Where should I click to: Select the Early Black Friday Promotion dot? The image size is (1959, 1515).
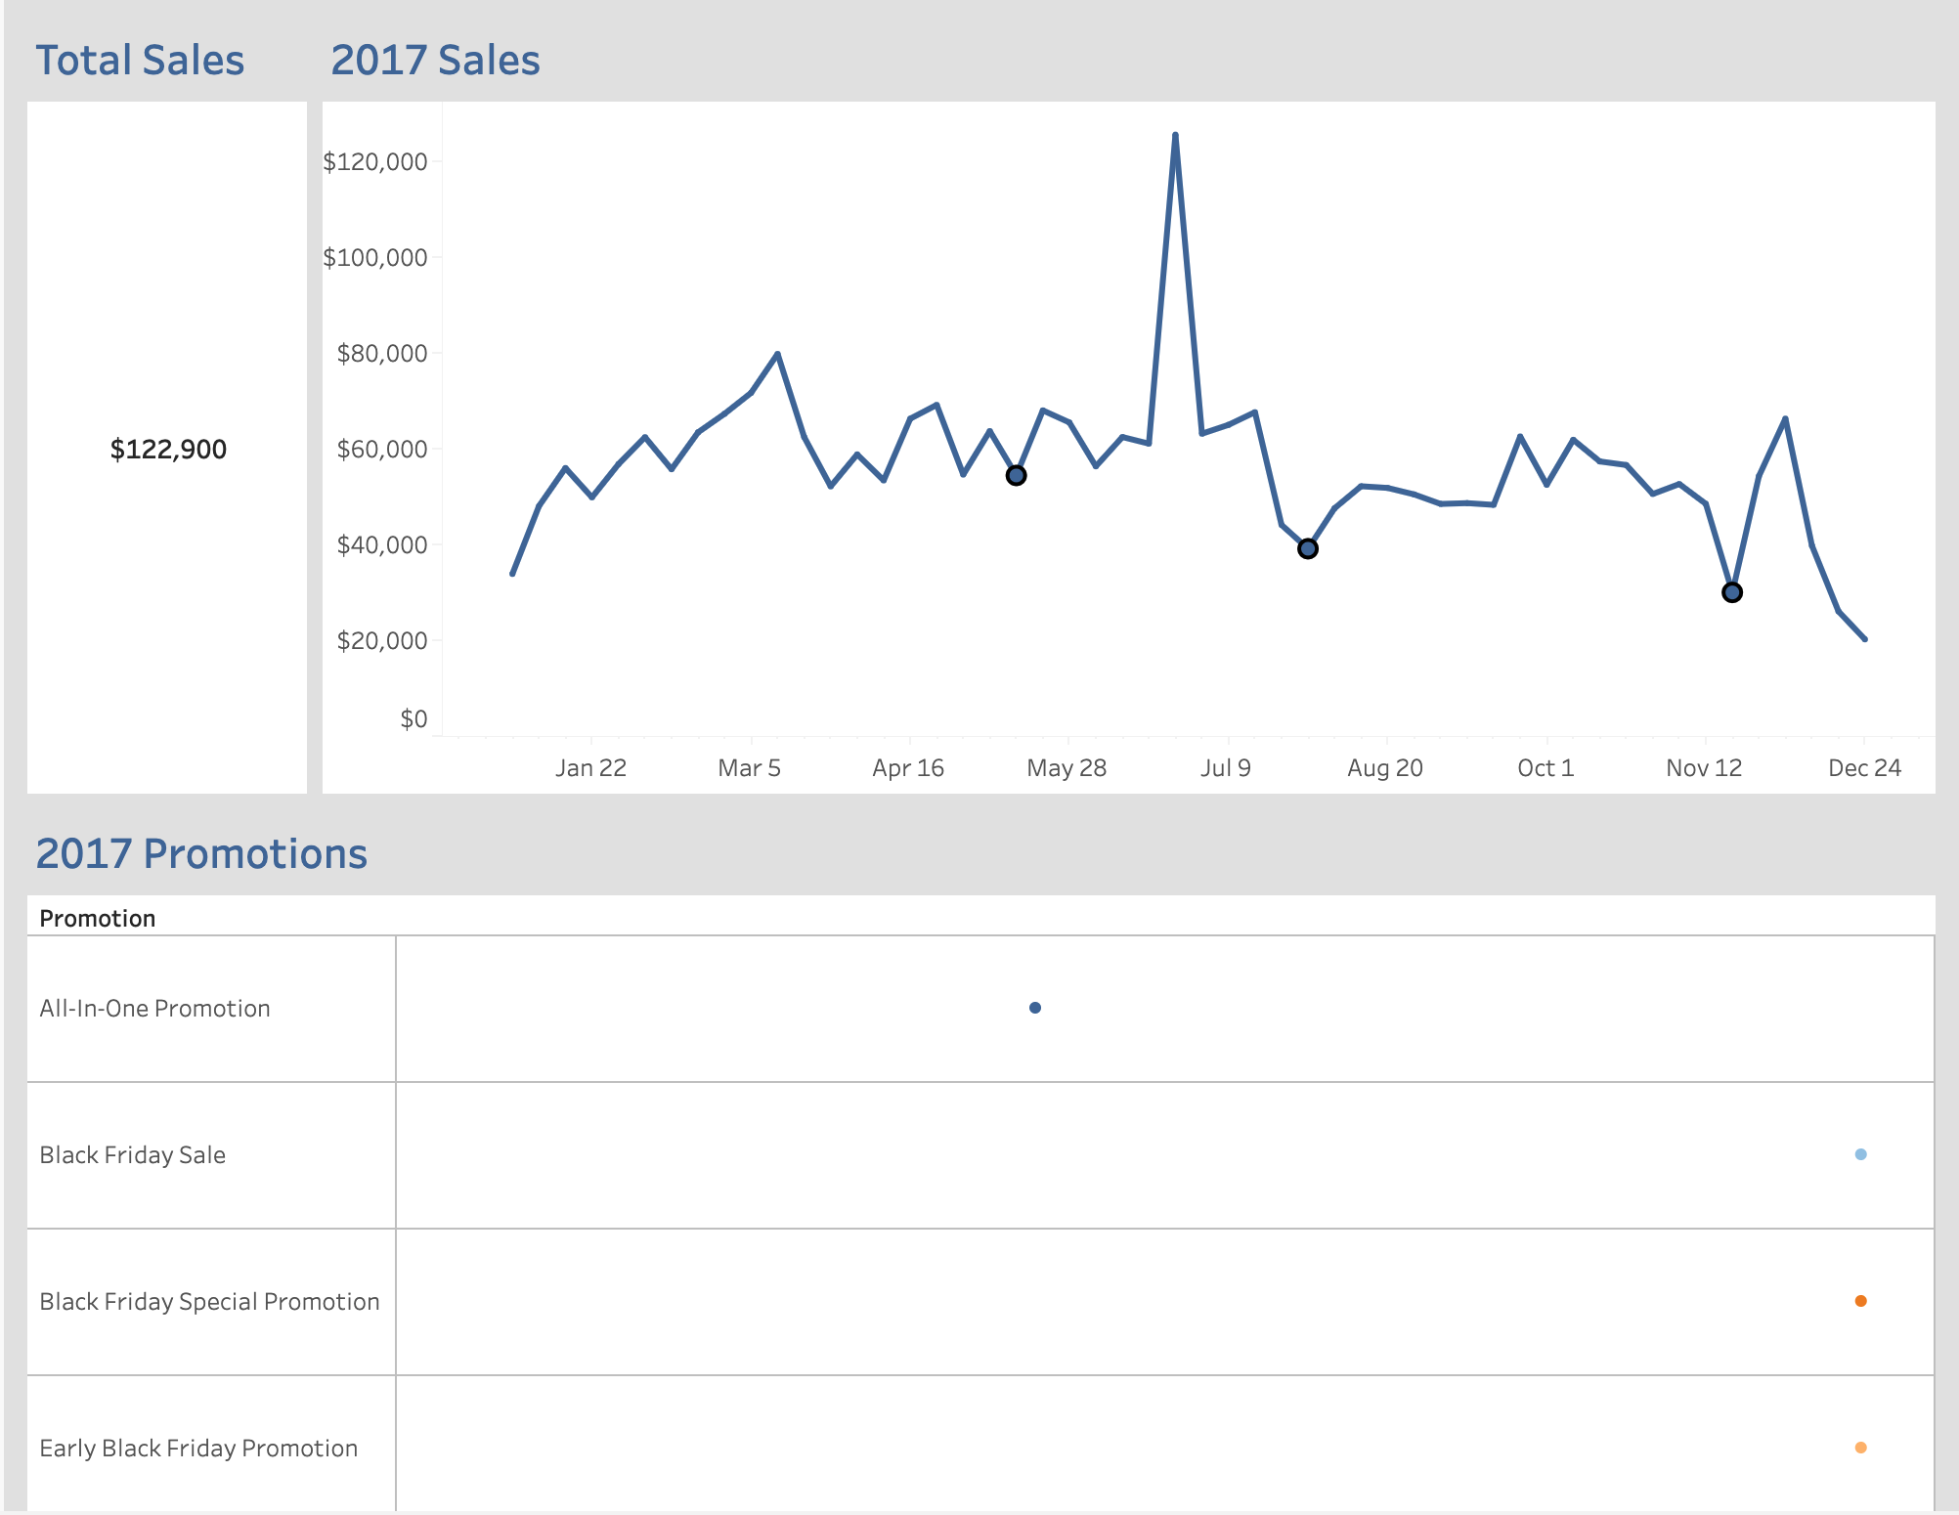click(x=1860, y=1448)
